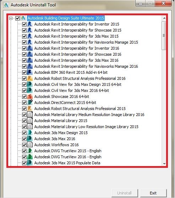Uncheck Autodesk DirectConnect 2015 64-bit checkbox
This screenshot has height=198, width=175.
pos(24,103)
